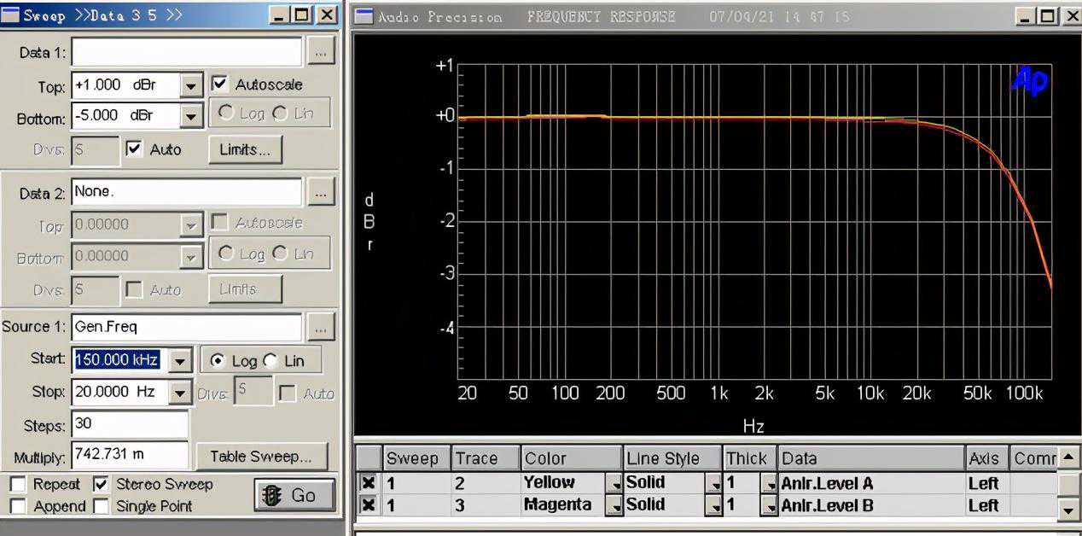Click the Line Style column header
1082x536 pixels.
(672, 458)
